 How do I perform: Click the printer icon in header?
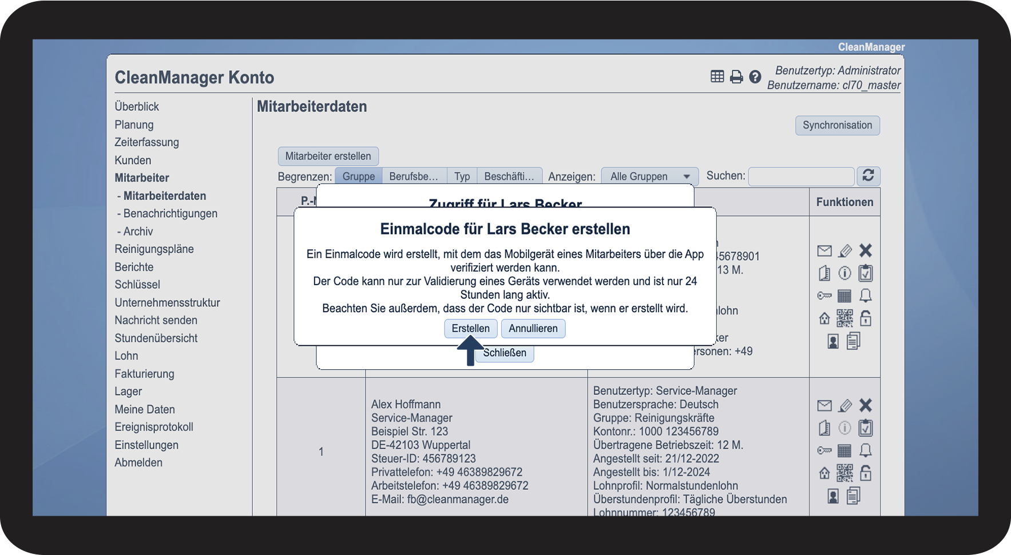click(736, 77)
